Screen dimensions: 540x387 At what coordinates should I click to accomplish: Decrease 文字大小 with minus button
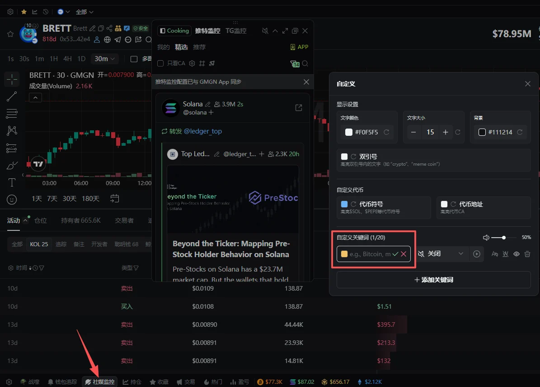point(413,132)
